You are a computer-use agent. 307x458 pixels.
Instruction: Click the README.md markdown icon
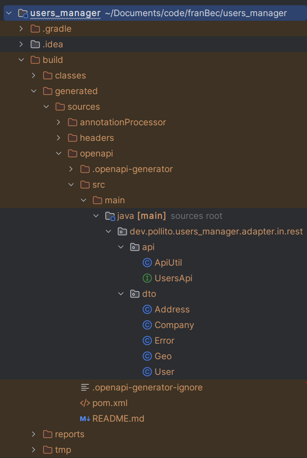tap(85, 418)
